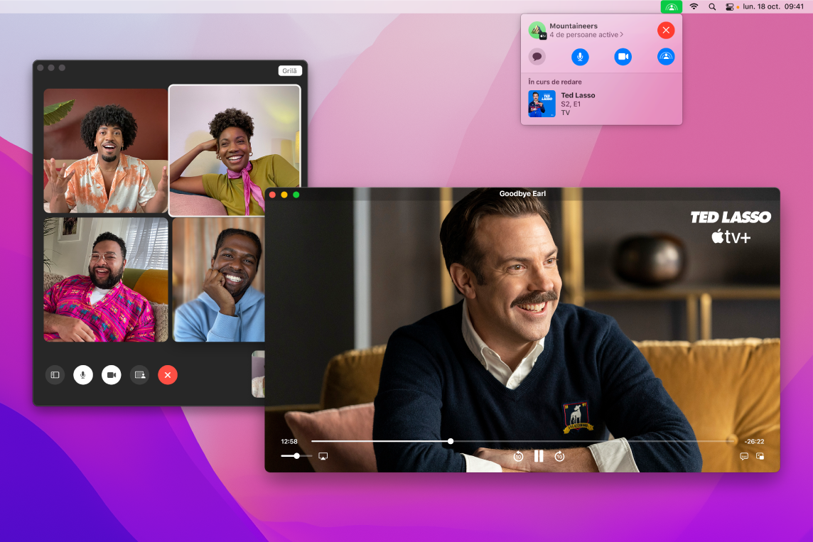This screenshot has height=542, width=813.
Task: Mute the microphone in the FaceTime call
Action: (83, 374)
